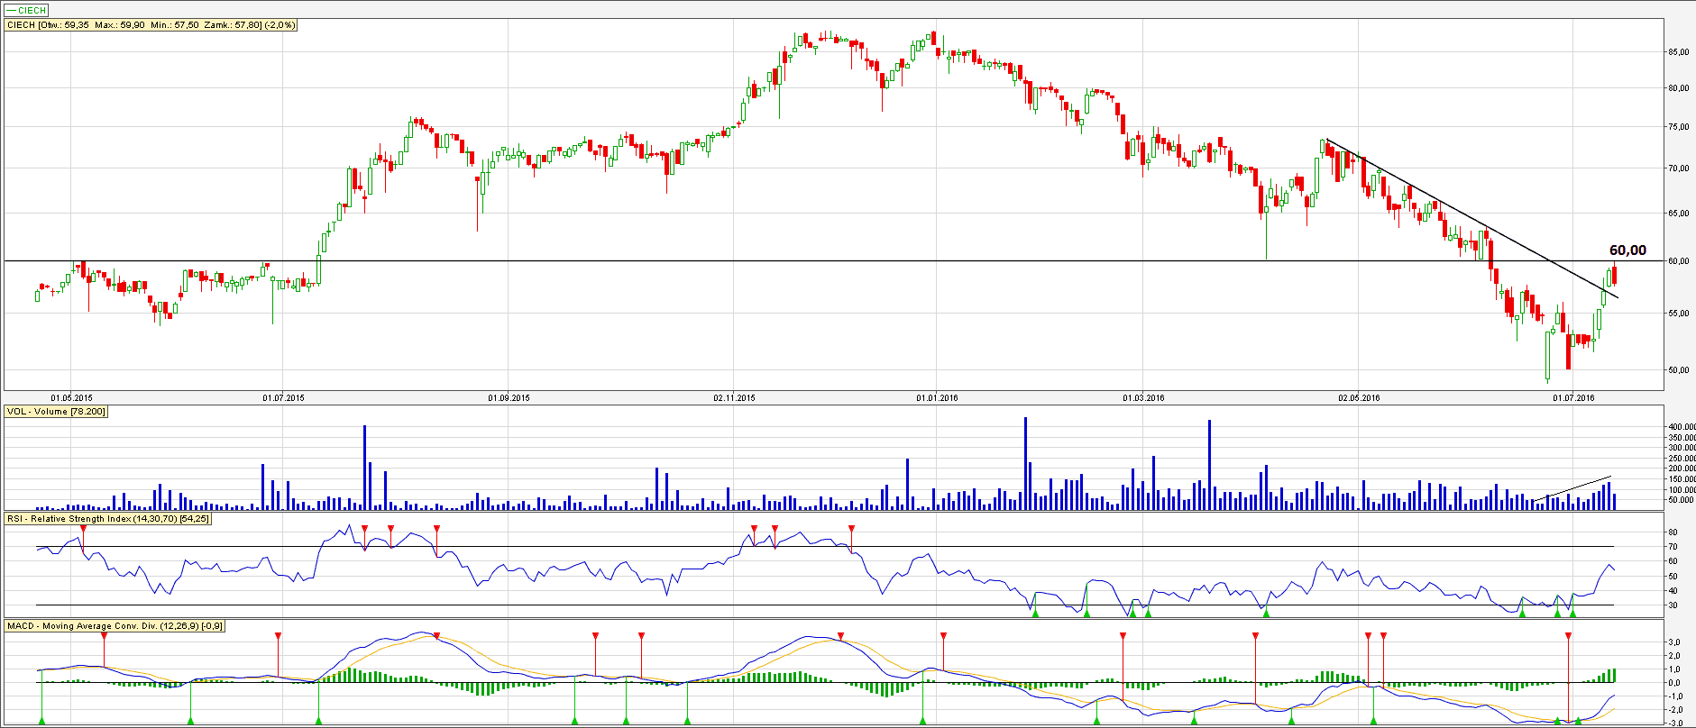
Task: Select the CIECH price info header label
Action: 151,25
